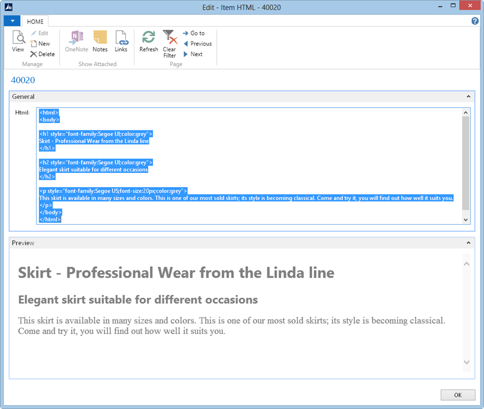Go to the Next record

193,54
